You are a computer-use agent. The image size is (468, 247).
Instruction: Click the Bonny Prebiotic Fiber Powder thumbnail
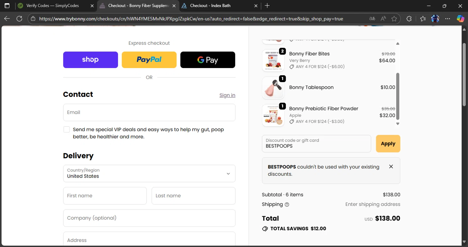273,115
